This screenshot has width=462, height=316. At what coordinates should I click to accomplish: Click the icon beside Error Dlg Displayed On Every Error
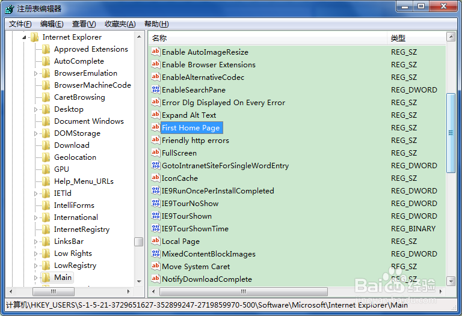point(156,102)
